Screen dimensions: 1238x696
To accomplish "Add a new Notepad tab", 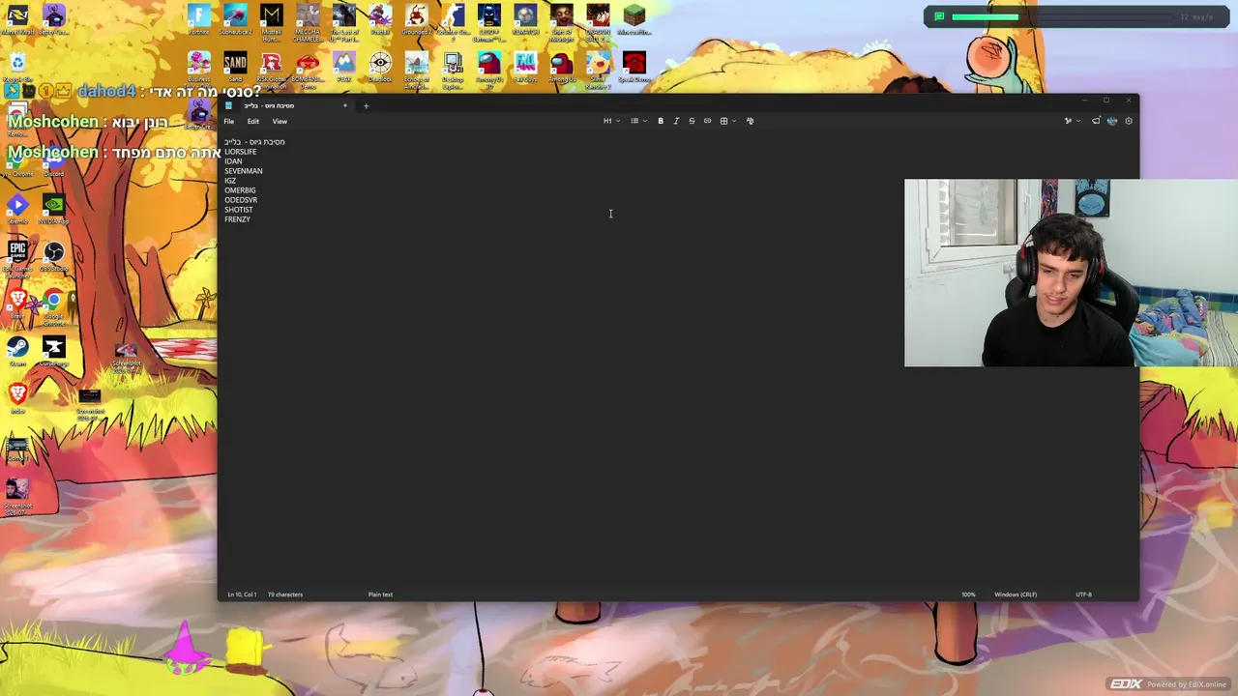I will click(x=366, y=105).
